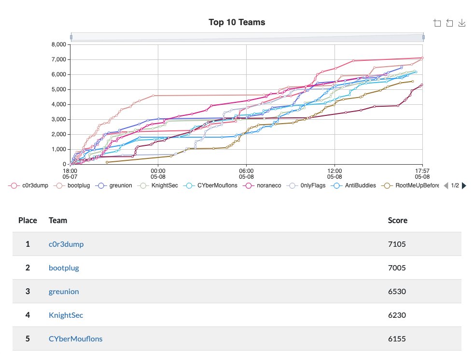Click the Score column header
This screenshot has width=474, height=354.
pos(398,220)
